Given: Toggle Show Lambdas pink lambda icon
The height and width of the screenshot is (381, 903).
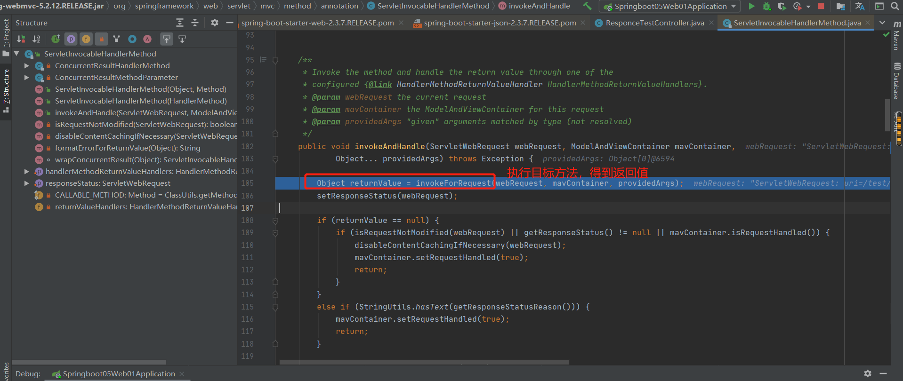Looking at the screenshot, I should (147, 39).
